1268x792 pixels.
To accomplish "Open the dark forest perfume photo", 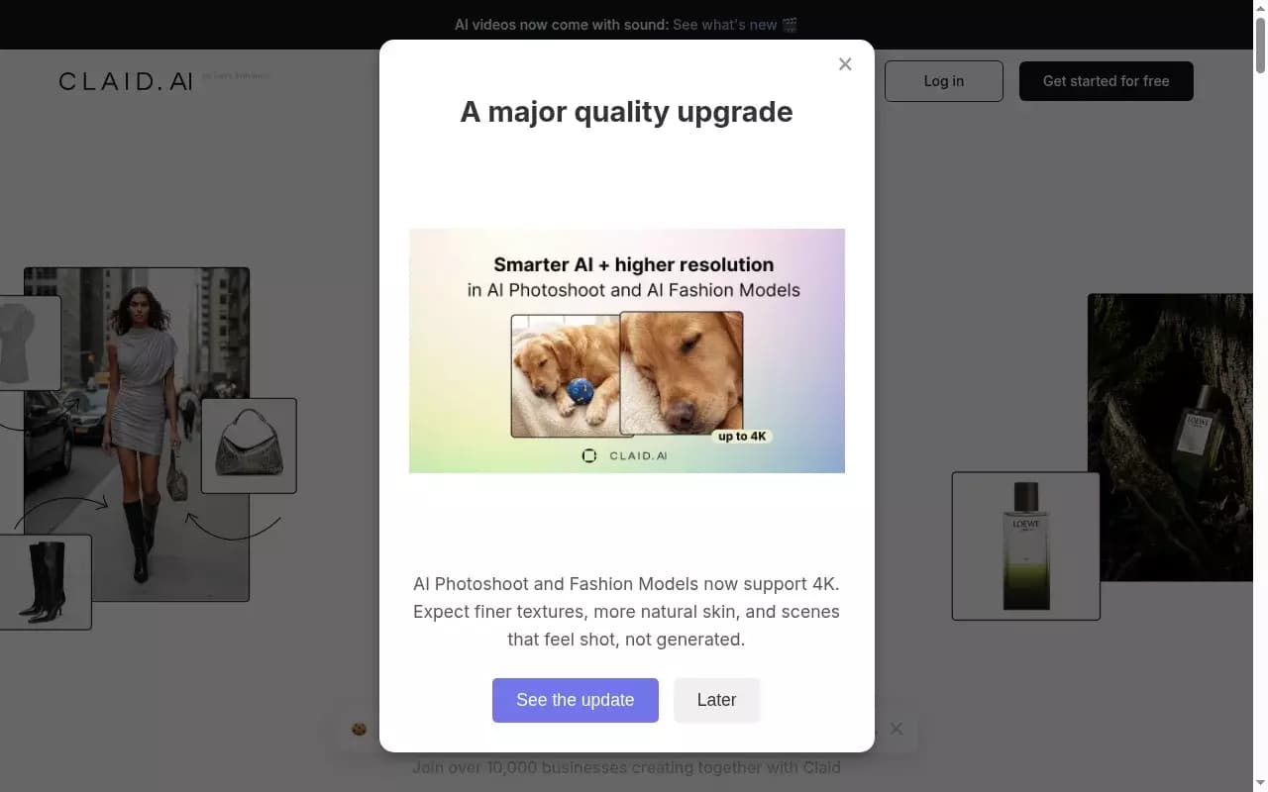I will 1170,437.
